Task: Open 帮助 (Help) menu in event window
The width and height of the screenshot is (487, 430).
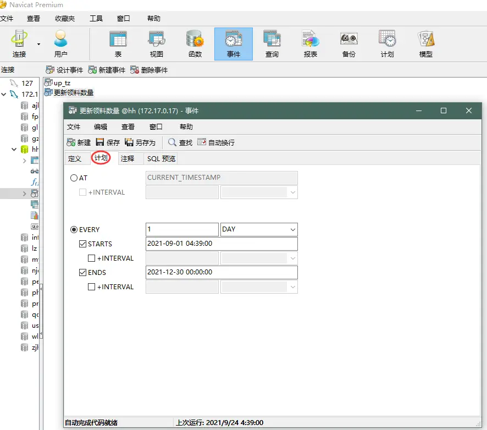Action: (x=186, y=127)
